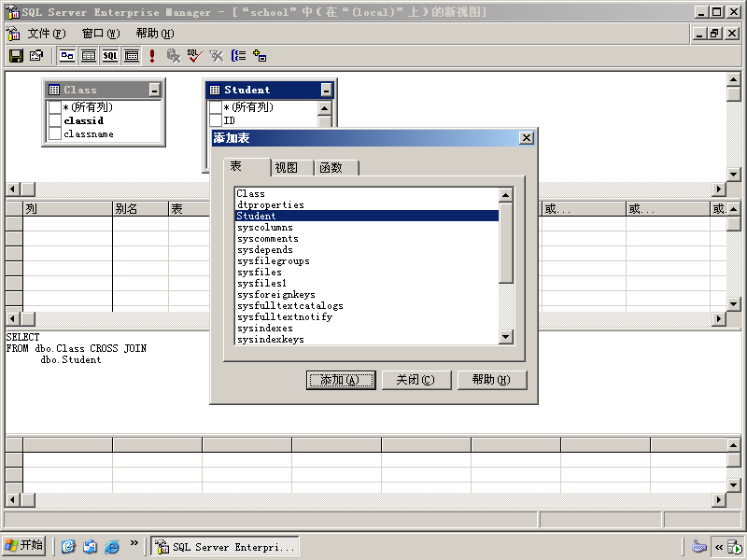
Task: Open the 窗口(W) menu
Action: [x=101, y=34]
